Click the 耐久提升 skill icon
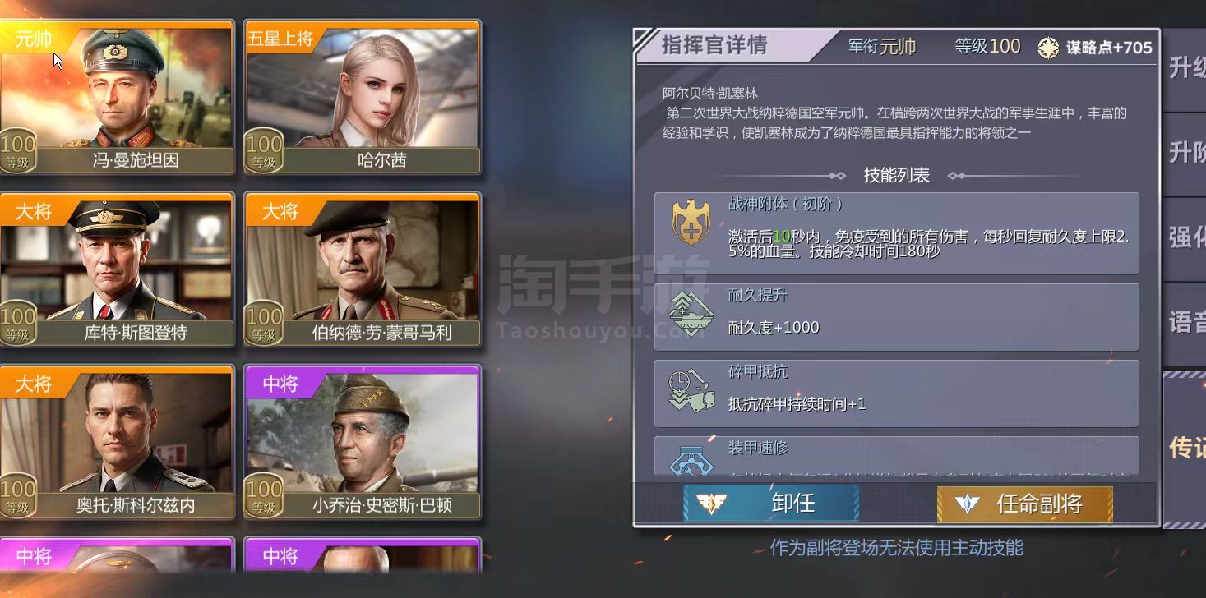 (691, 315)
